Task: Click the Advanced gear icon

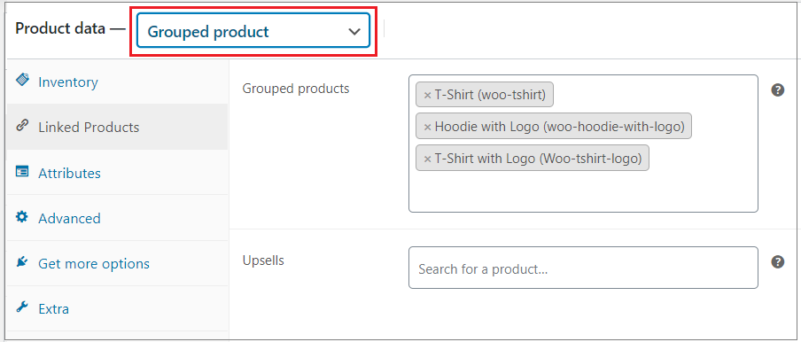Action: (22, 217)
